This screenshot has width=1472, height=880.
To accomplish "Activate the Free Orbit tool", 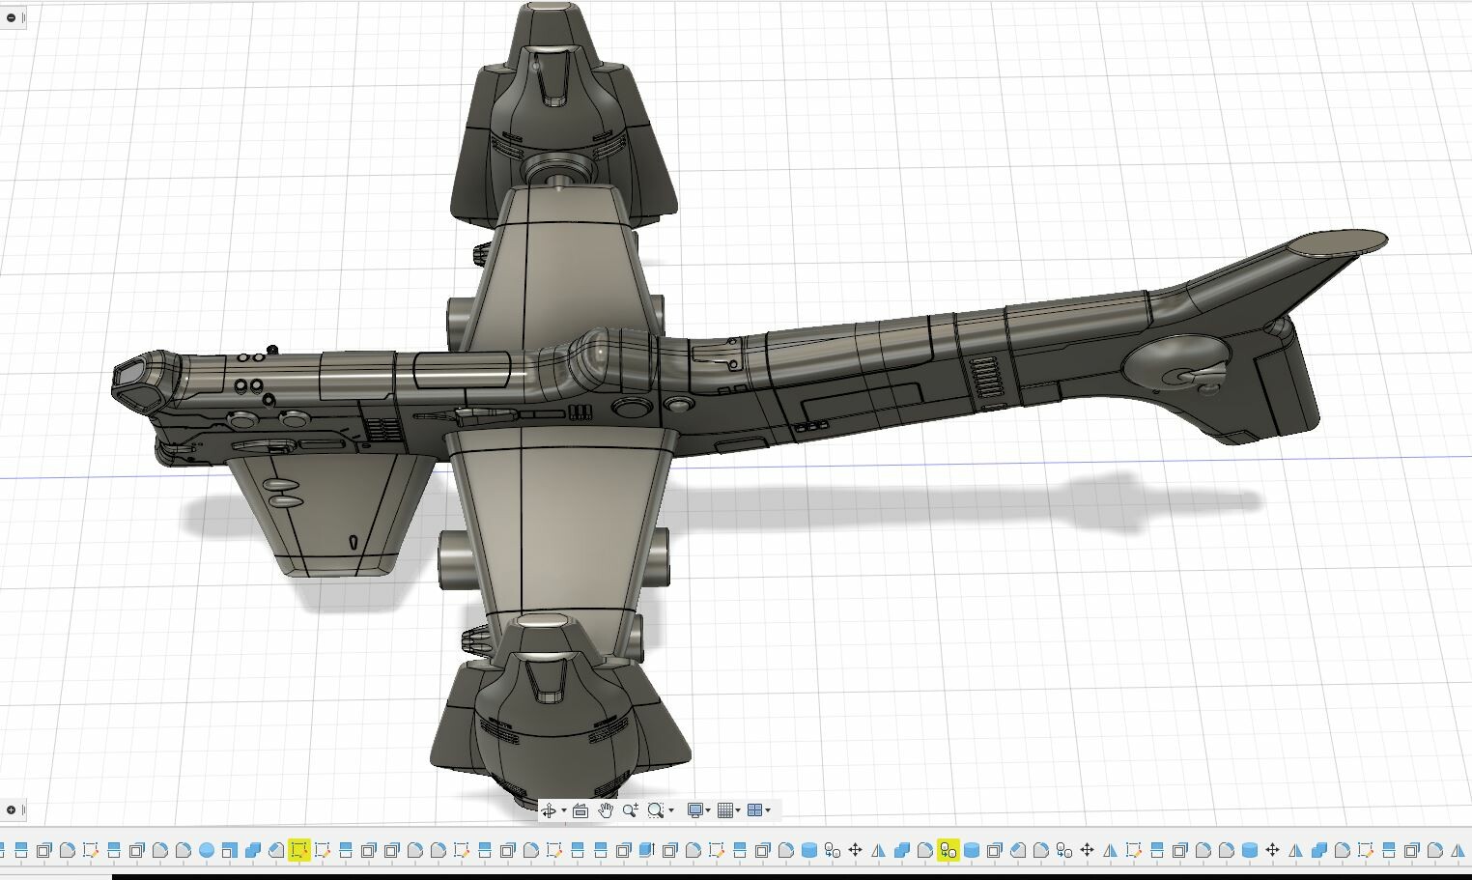I will click(550, 809).
